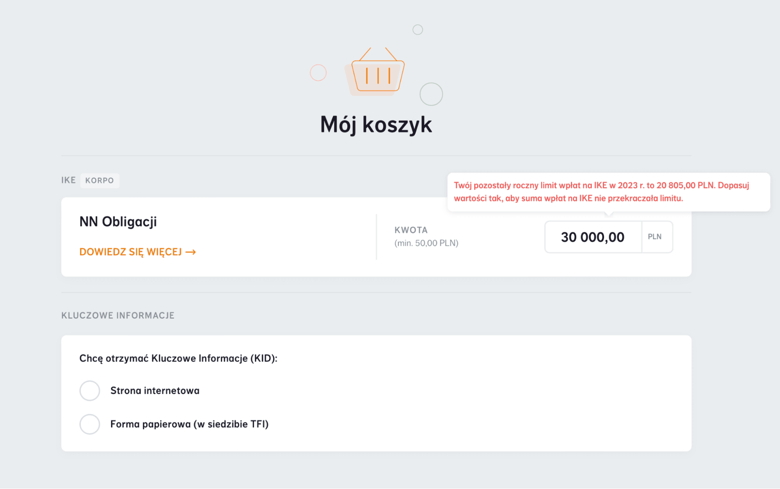Click the minimum 50,00 PLN hint text

click(426, 243)
